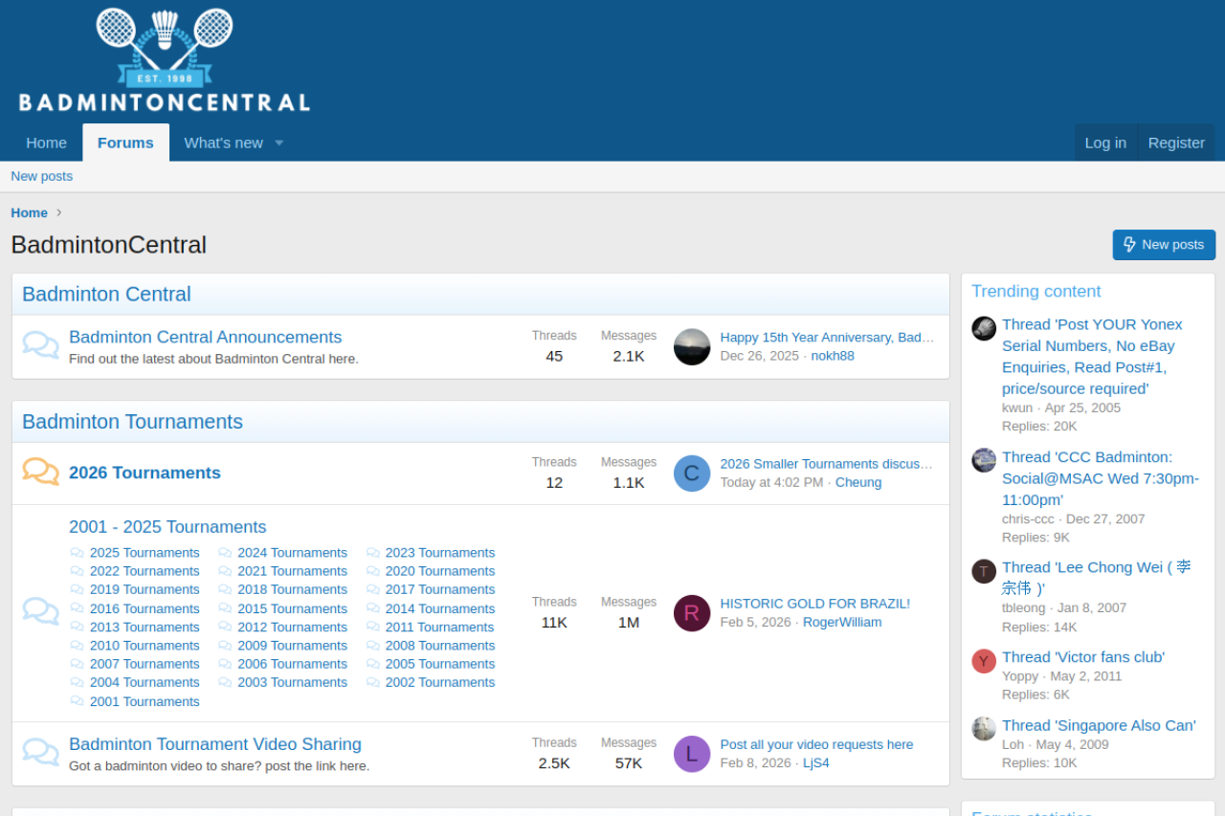Open the Home navigation tab
The image size is (1225, 816).
(x=46, y=143)
